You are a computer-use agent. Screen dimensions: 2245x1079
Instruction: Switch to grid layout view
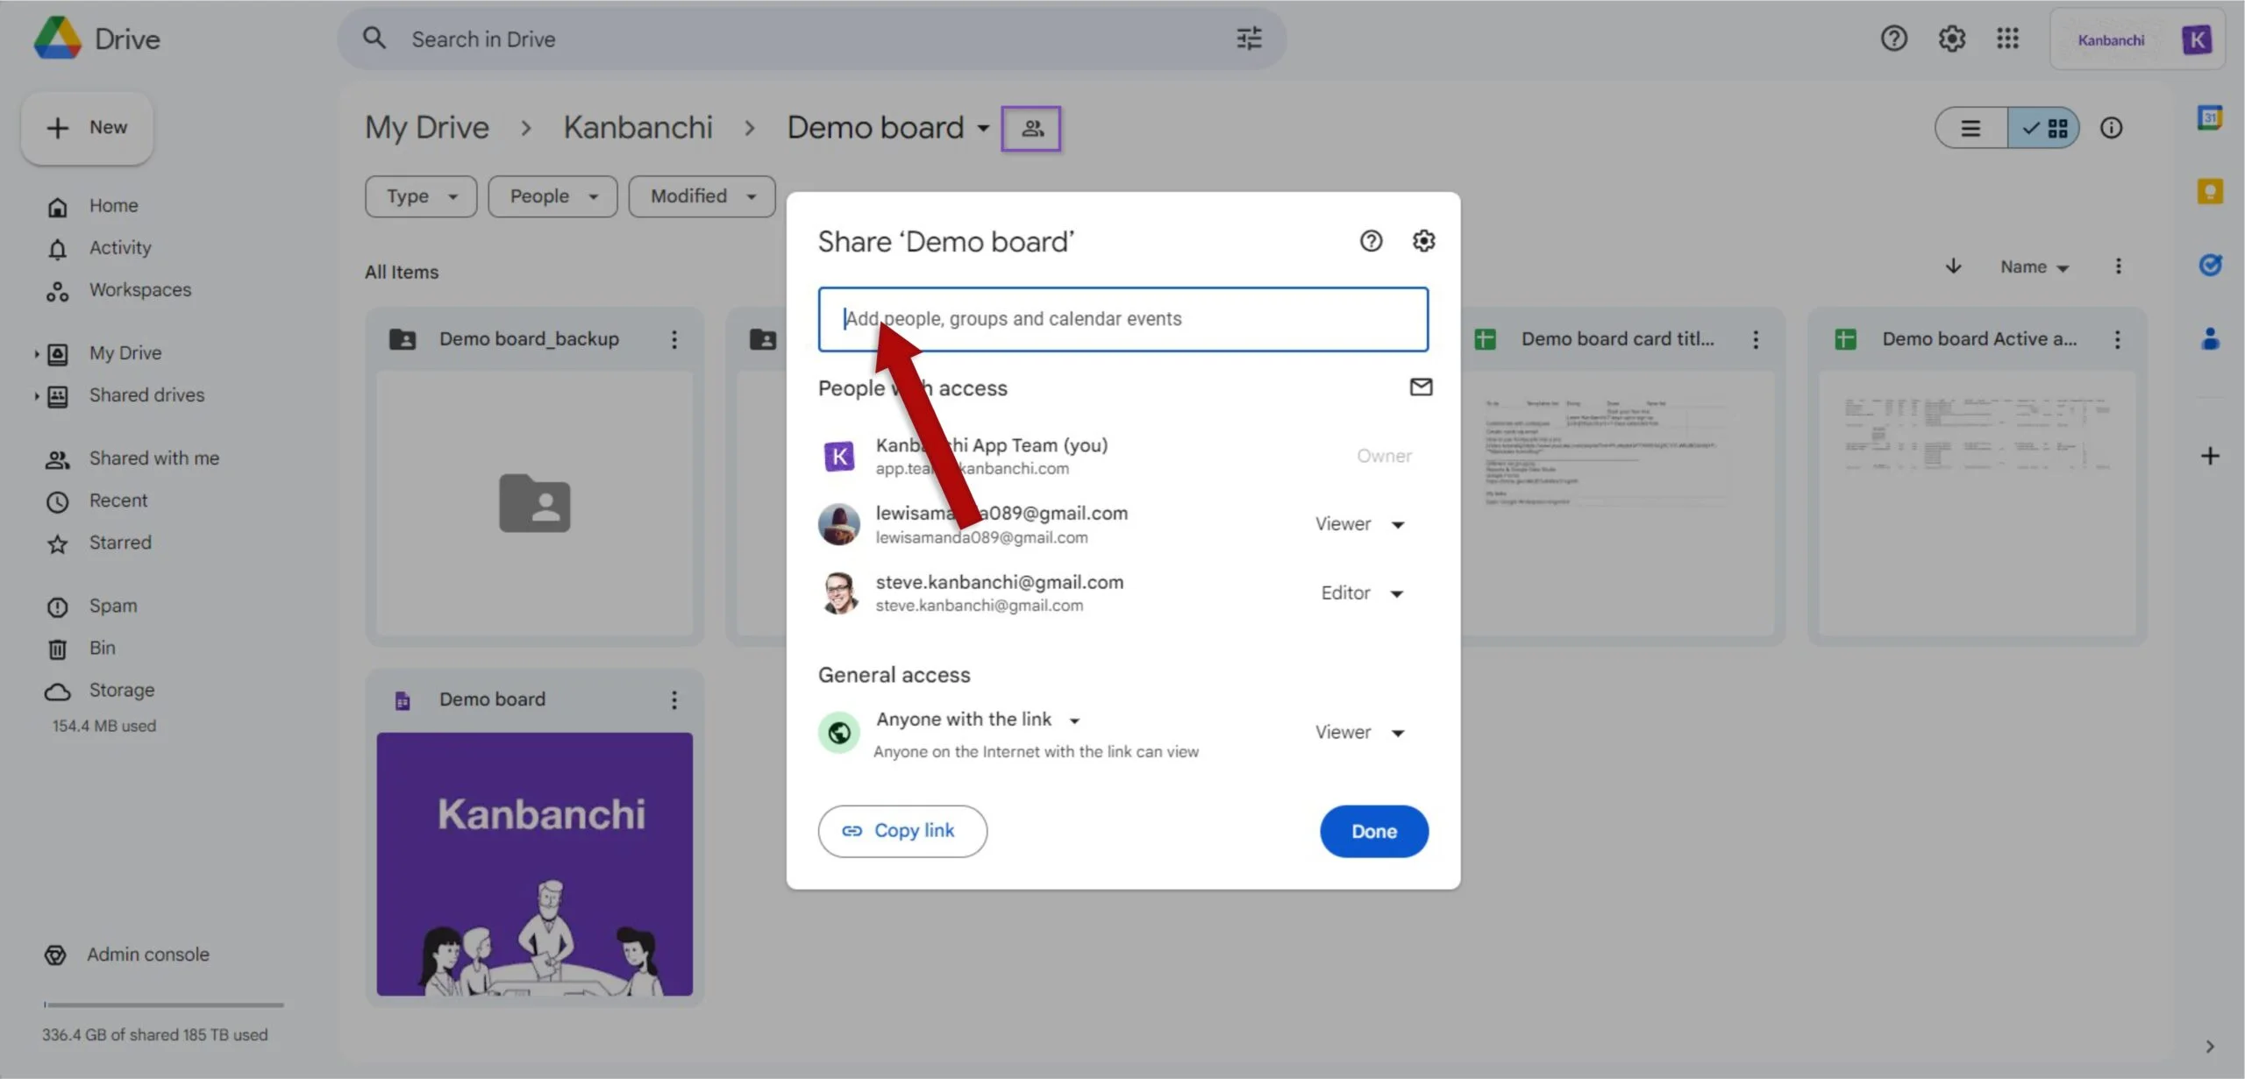[x=2044, y=129]
